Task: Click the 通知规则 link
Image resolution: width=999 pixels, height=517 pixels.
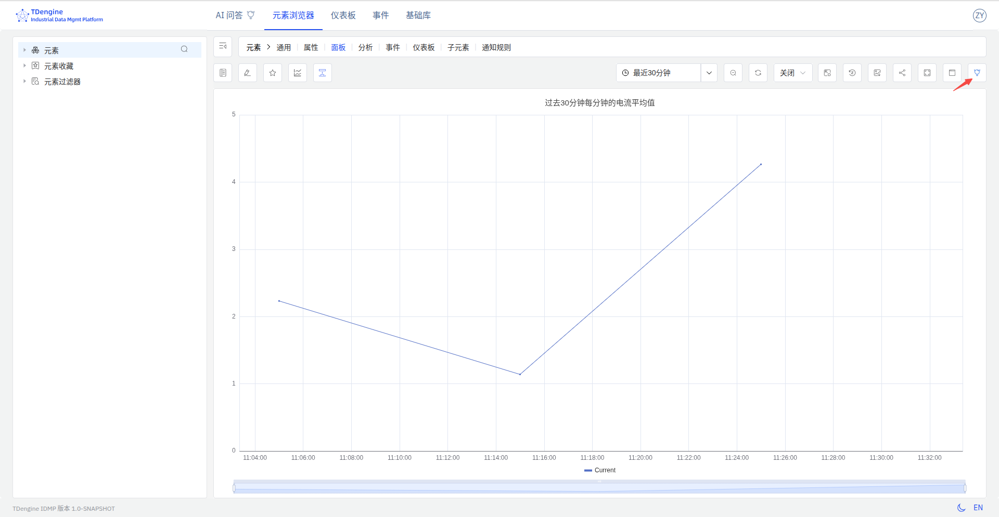Action: (x=496, y=47)
